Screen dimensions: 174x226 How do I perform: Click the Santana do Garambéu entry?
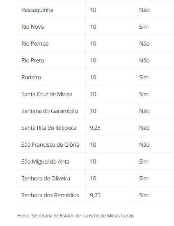point(50,111)
